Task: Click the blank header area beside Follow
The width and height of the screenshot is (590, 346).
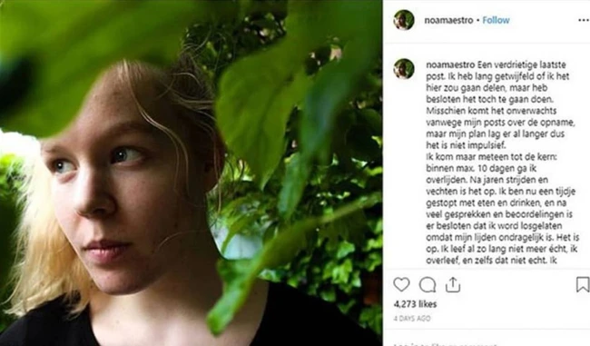Action: click(x=544, y=20)
